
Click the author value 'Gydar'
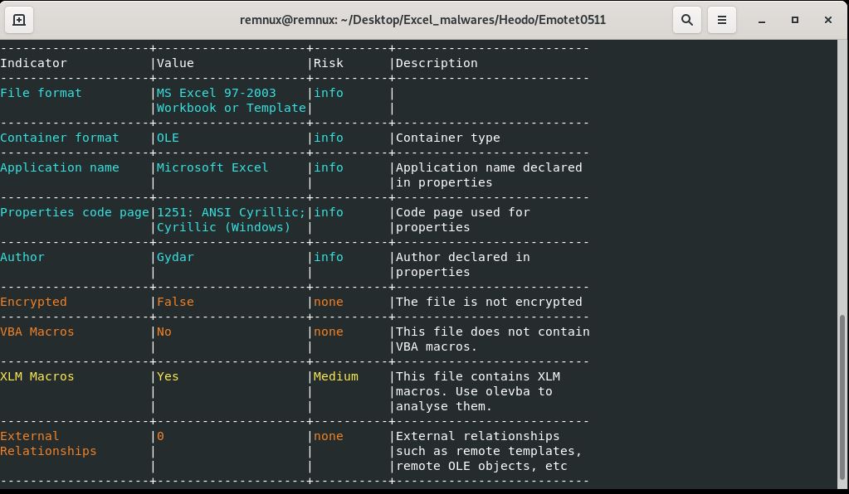click(175, 257)
